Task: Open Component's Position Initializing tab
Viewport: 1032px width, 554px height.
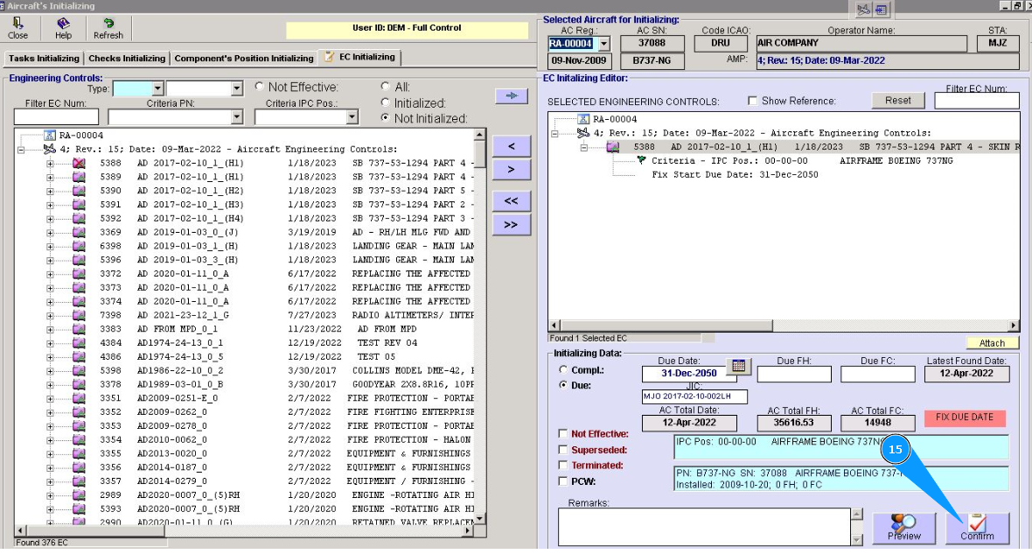Action: pyautogui.click(x=243, y=59)
